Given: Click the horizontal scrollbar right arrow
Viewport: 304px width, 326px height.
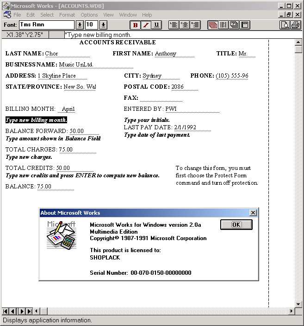Looking at the screenshot, I should (292, 311).
